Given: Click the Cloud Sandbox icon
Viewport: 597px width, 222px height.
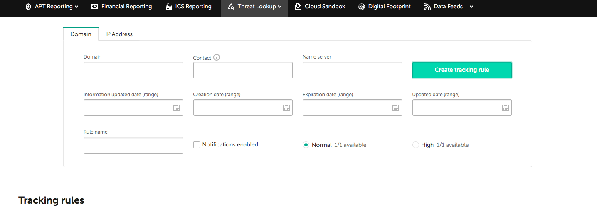Looking at the screenshot, I should (x=298, y=7).
